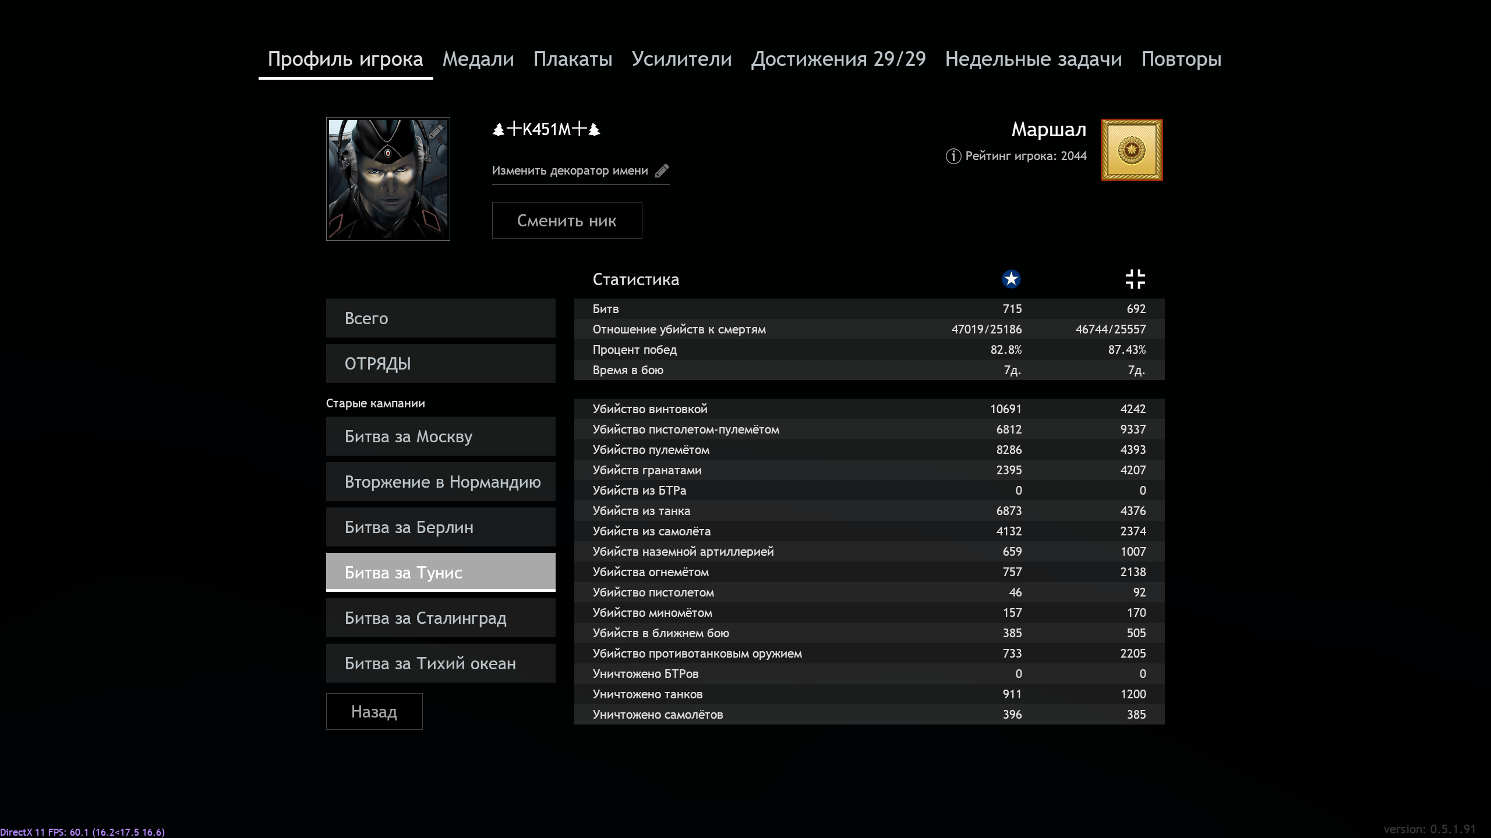
Task: Open the Медали tab
Action: (x=478, y=59)
